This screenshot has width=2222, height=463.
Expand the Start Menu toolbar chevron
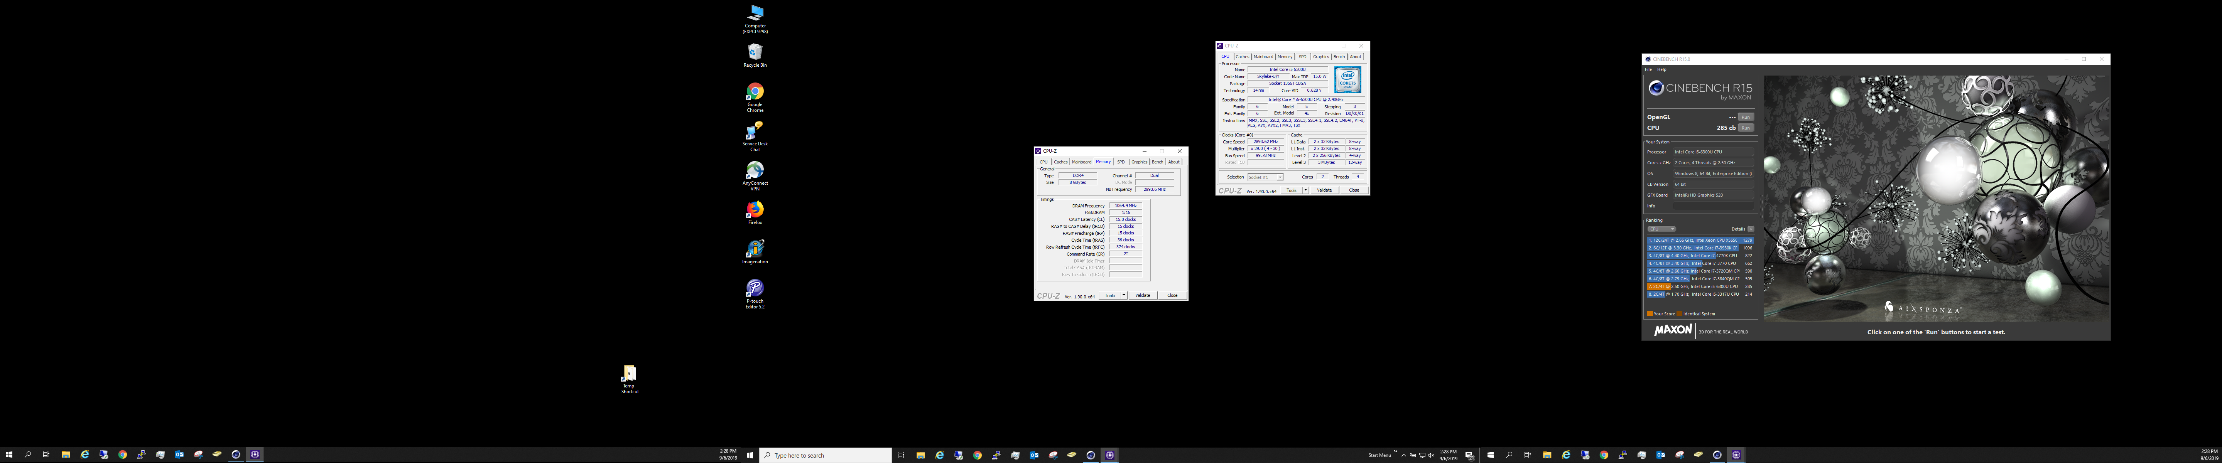(1396, 451)
